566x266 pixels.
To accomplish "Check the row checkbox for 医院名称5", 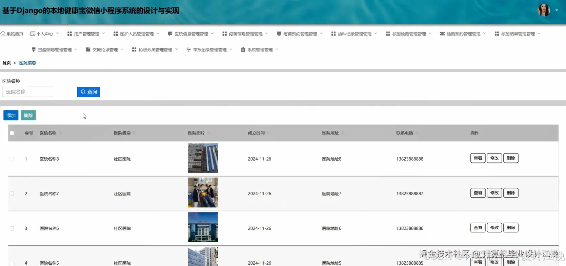I will point(12,263).
